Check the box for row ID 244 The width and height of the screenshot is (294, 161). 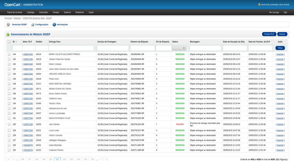click(x=9, y=54)
